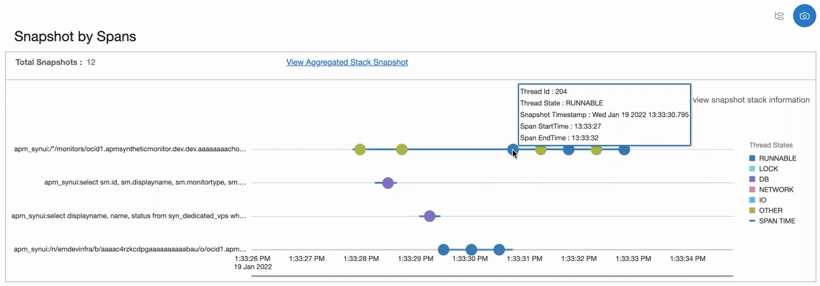Select the IO legend color square
820x286 pixels.
(x=751, y=200)
